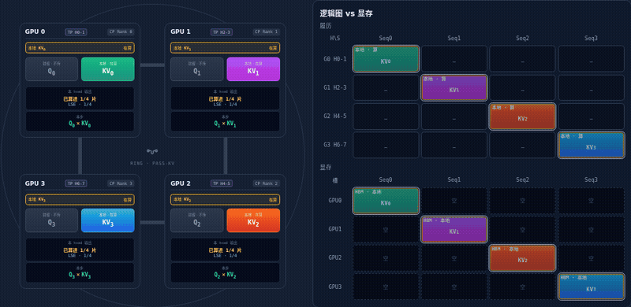Image resolution: width=631 pixels, height=307 pixels.
Task: Select the Q₂ query block
Action: [x=196, y=220]
